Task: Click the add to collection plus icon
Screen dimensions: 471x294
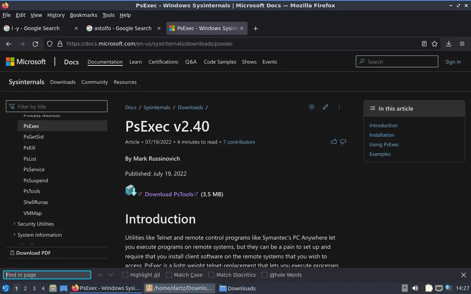Action: [312, 107]
